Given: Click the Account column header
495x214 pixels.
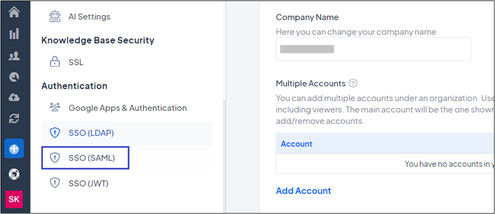Looking at the screenshot, I should tap(296, 144).
